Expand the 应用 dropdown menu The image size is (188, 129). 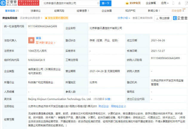point(165,3)
